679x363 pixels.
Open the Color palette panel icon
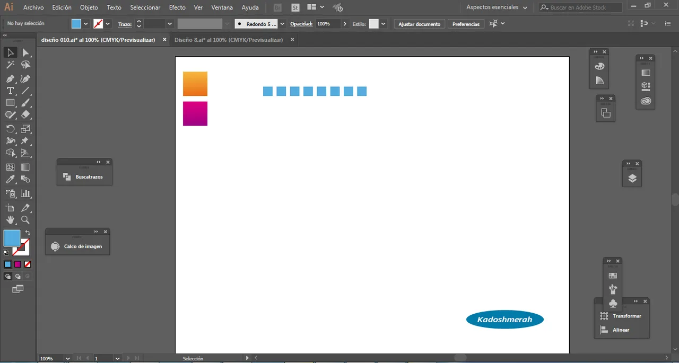599,66
